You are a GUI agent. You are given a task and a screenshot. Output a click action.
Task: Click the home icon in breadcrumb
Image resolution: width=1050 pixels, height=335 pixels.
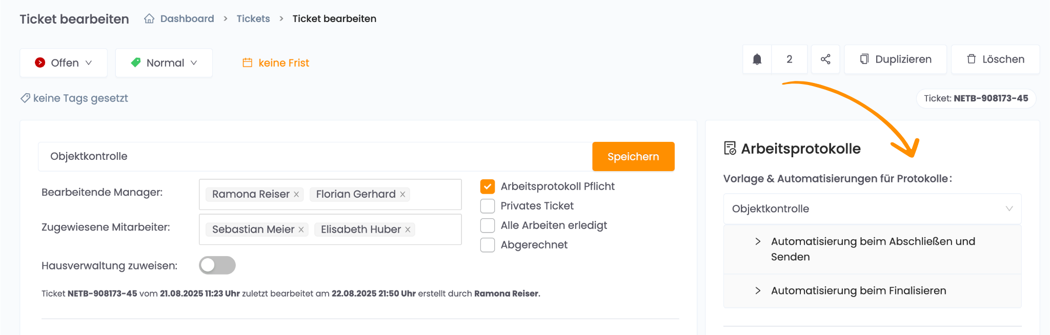(149, 19)
